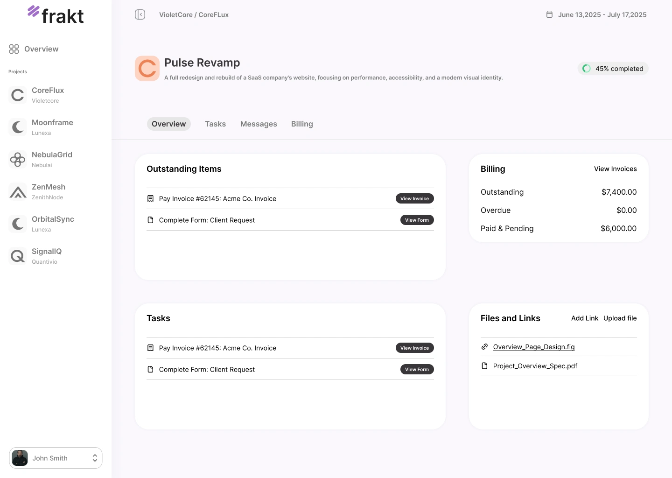Click the calendar icon beside the date range

(549, 15)
